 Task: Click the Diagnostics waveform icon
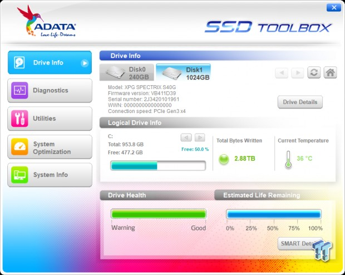coord(19,90)
